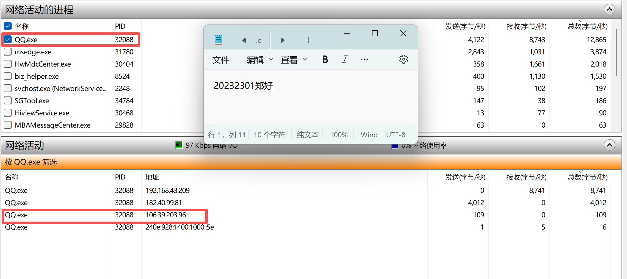Viewport: 627px width, 279px height.
Task: Click the 4,122 sent bytes value
Action: pos(476,40)
